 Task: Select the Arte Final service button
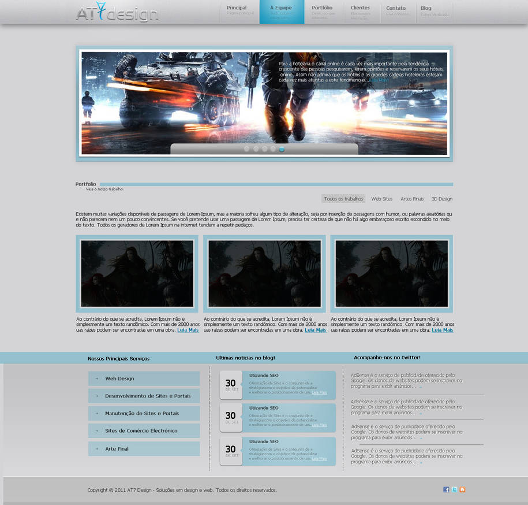(x=144, y=449)
